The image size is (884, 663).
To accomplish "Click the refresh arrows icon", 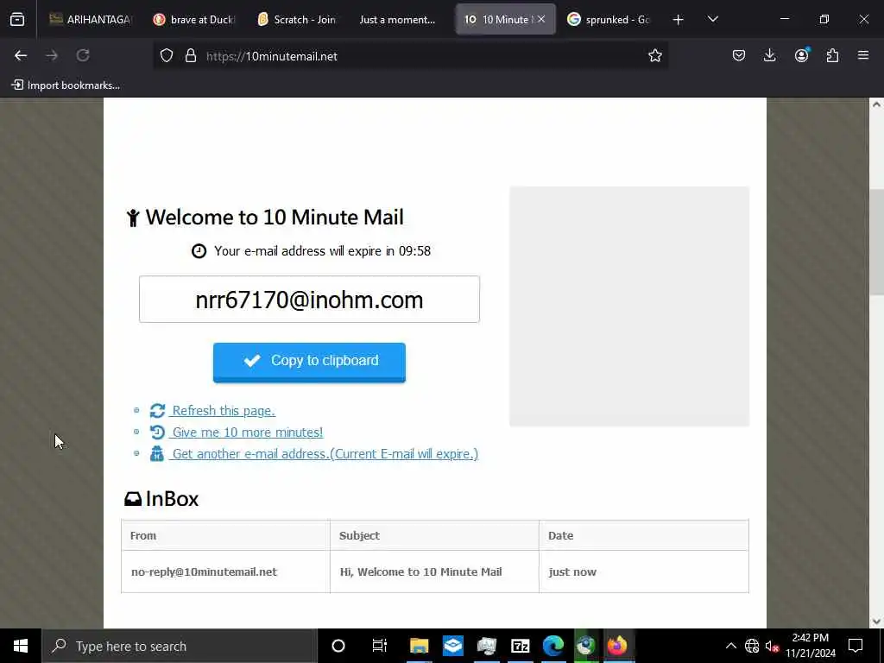I will [x=157, y=410].
